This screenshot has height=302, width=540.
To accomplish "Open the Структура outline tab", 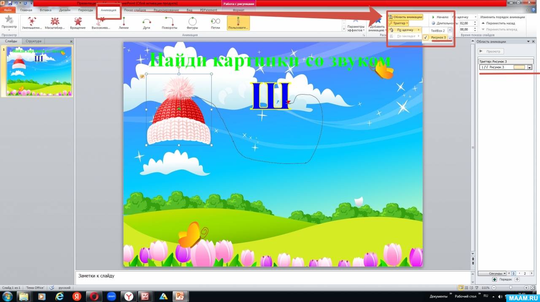I will coord(33,41).
